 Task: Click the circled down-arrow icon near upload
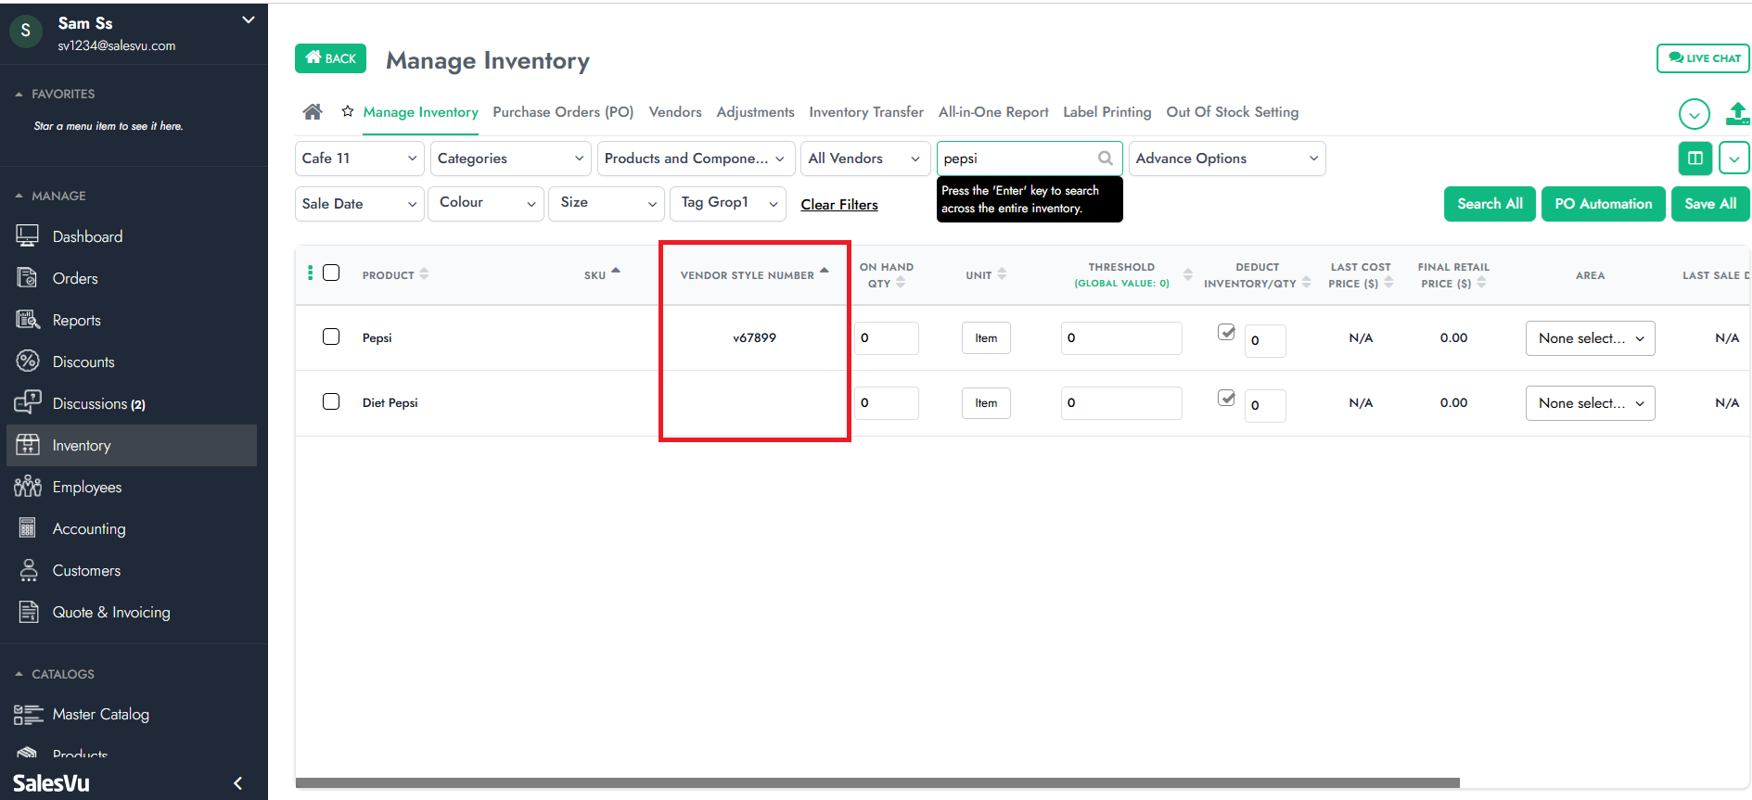point(1694,114)
